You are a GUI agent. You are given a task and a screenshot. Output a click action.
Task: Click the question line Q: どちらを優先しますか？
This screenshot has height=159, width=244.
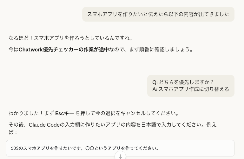(183, 82)
